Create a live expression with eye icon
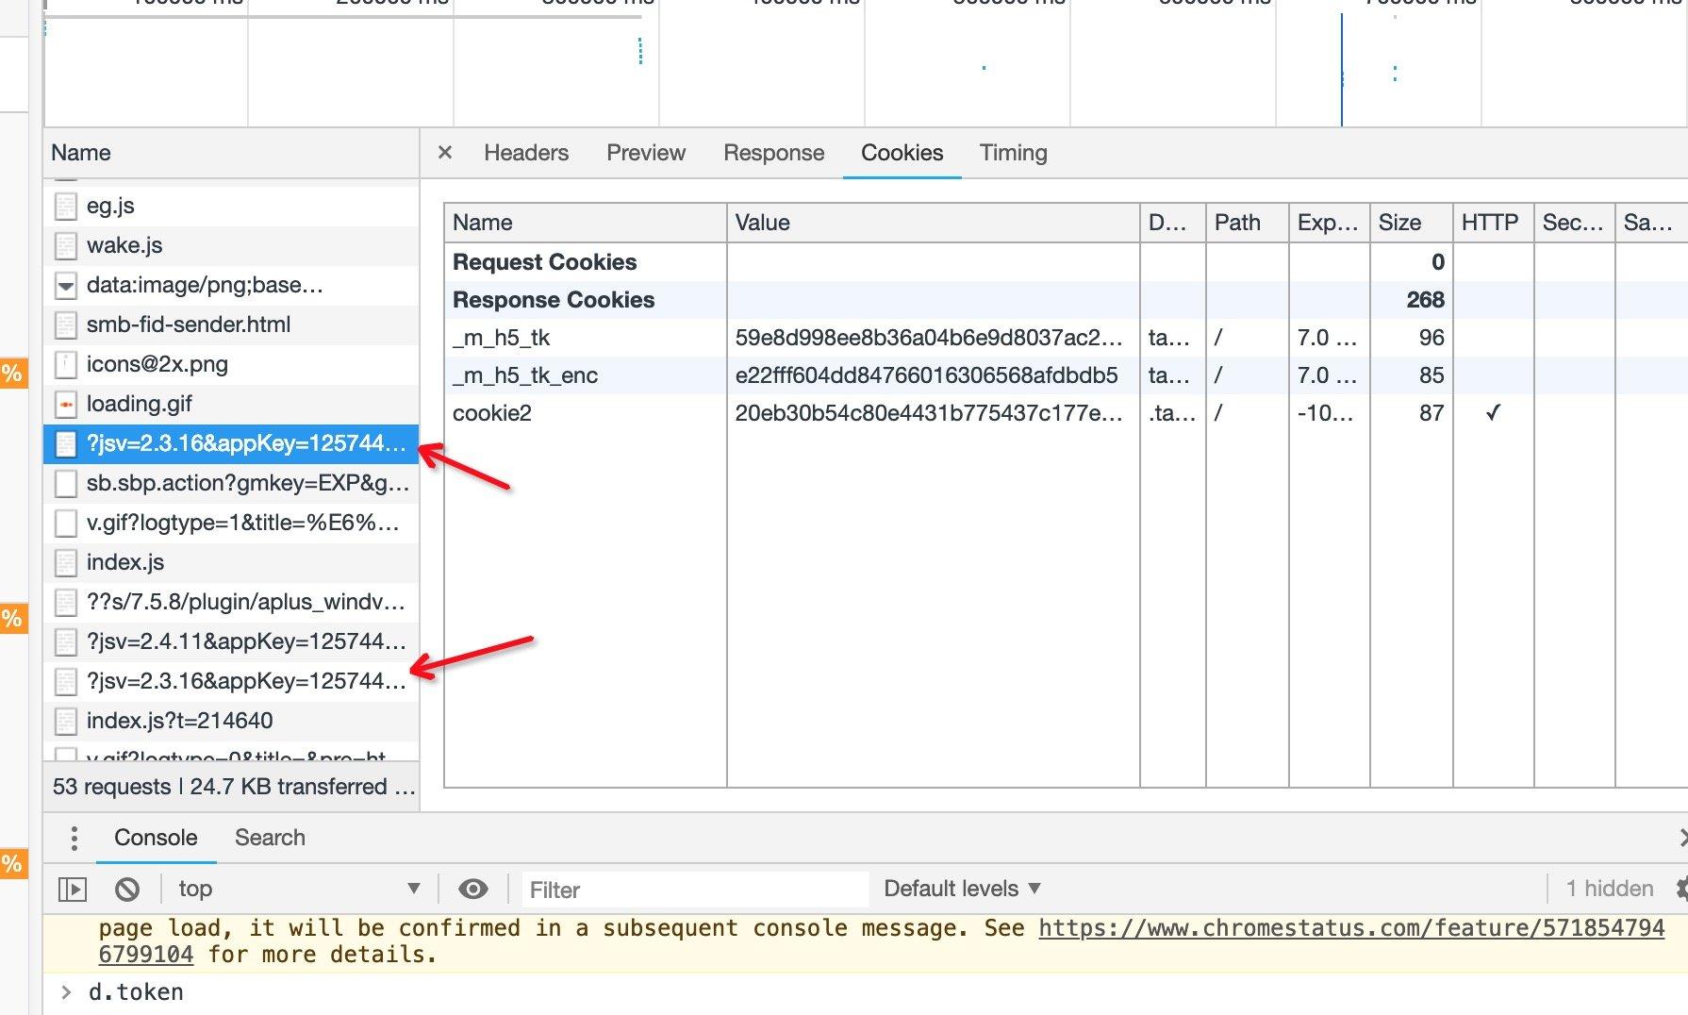Image resolution: width=1688 pixels, height=1015 pixels. [472, 889]
